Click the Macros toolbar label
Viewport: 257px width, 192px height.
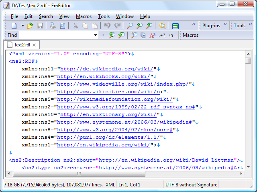coord(190,35)
